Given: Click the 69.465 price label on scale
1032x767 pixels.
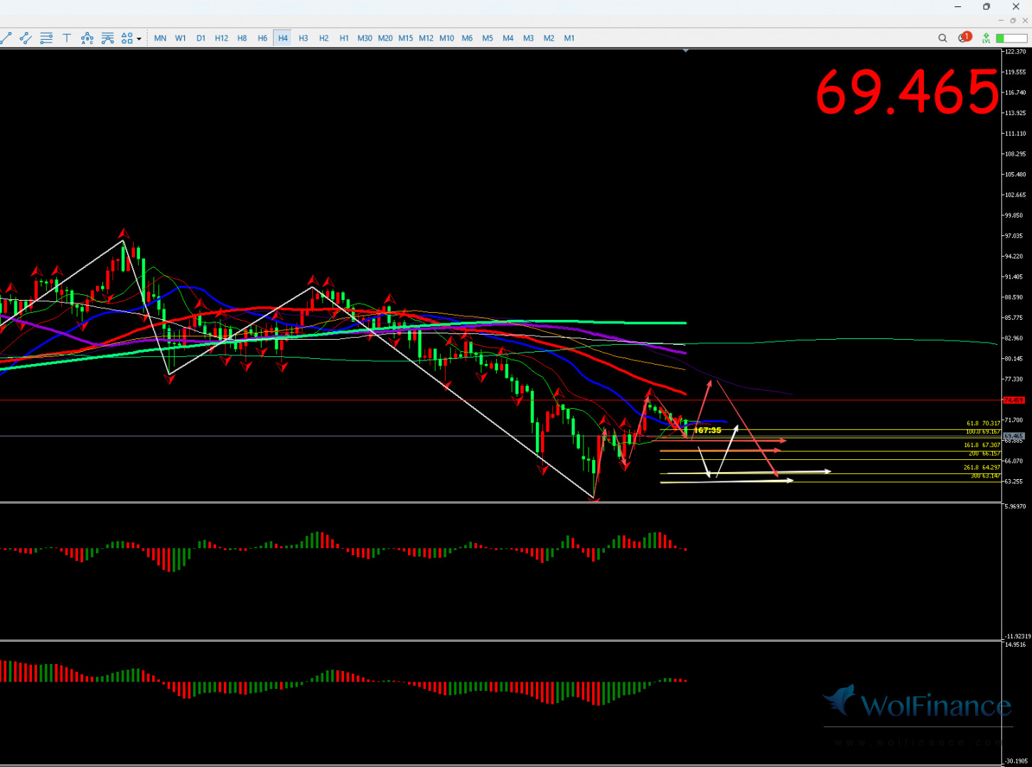Looking at the screenshot, I should [x=1014, y=436].
